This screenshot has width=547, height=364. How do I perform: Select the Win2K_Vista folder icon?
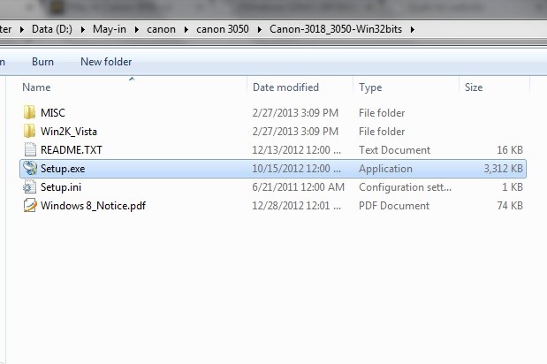pyautogui.click(x=30, y=131)
